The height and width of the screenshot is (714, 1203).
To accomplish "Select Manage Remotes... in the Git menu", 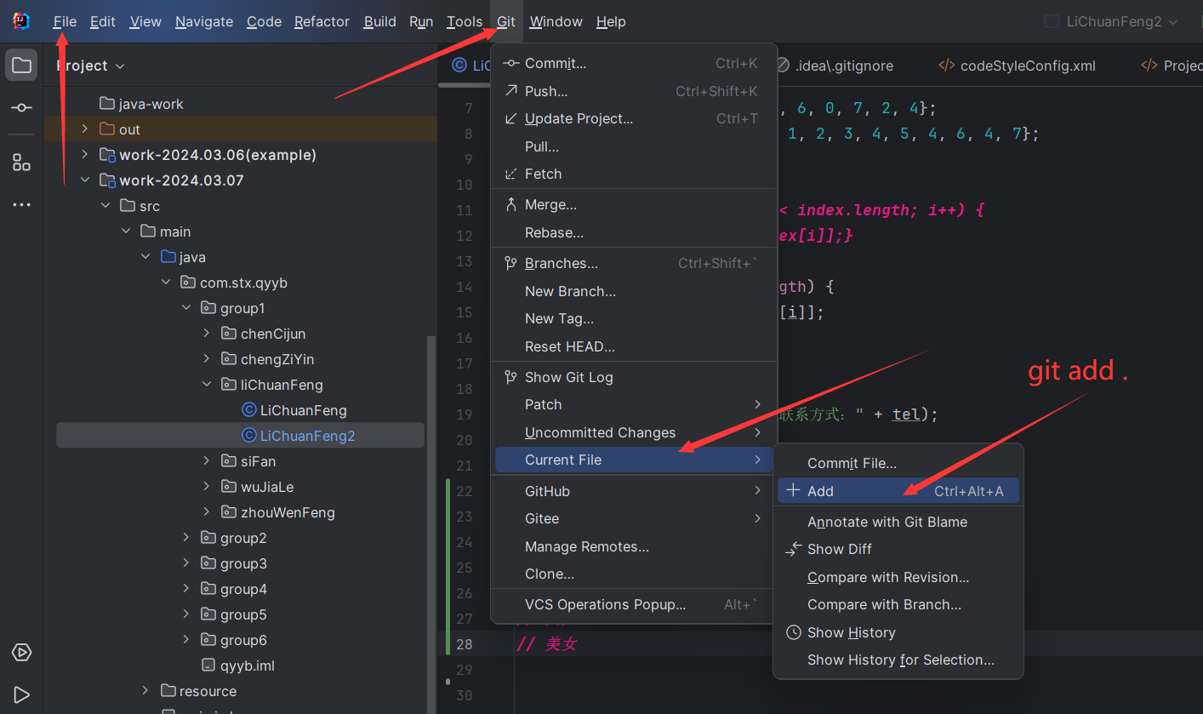I will coord(634,546).
